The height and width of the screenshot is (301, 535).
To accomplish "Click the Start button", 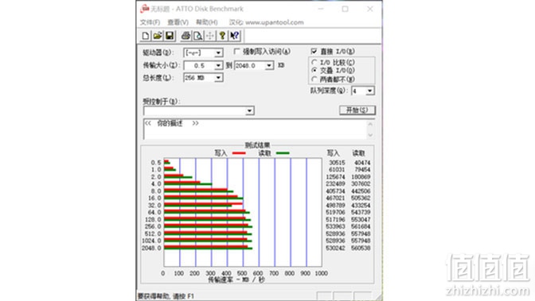I will click(x=357, y=110).
